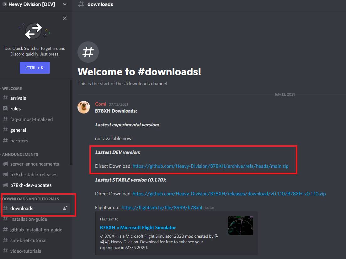Collapse the WELCOME channel category

[13, 89]
